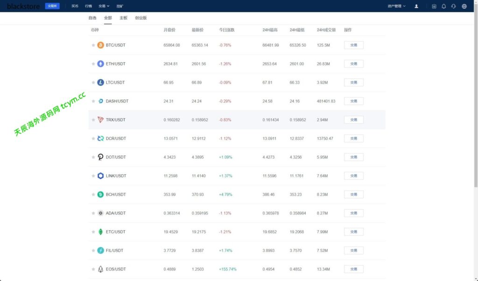This screenshot has width=478, height=281.
Task: Click the blackstore logo
Action: (23, 7)
